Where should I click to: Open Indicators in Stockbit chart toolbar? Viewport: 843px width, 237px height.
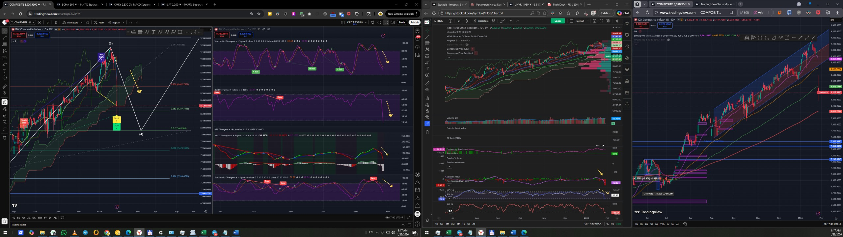tap(481, 21)
